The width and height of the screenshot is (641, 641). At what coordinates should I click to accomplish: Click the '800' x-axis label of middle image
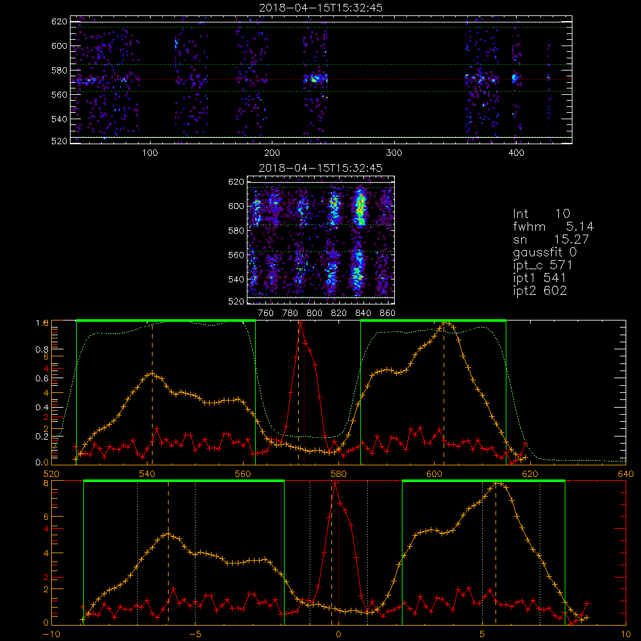click(x=314, y=313)
